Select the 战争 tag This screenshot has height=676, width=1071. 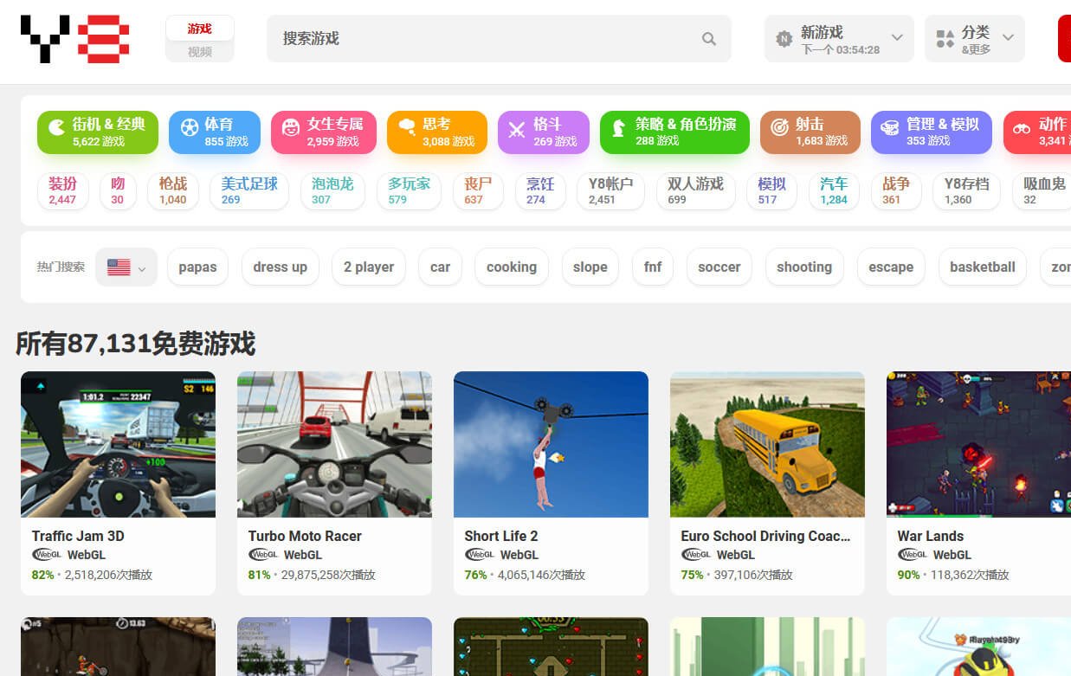(897, 191)
